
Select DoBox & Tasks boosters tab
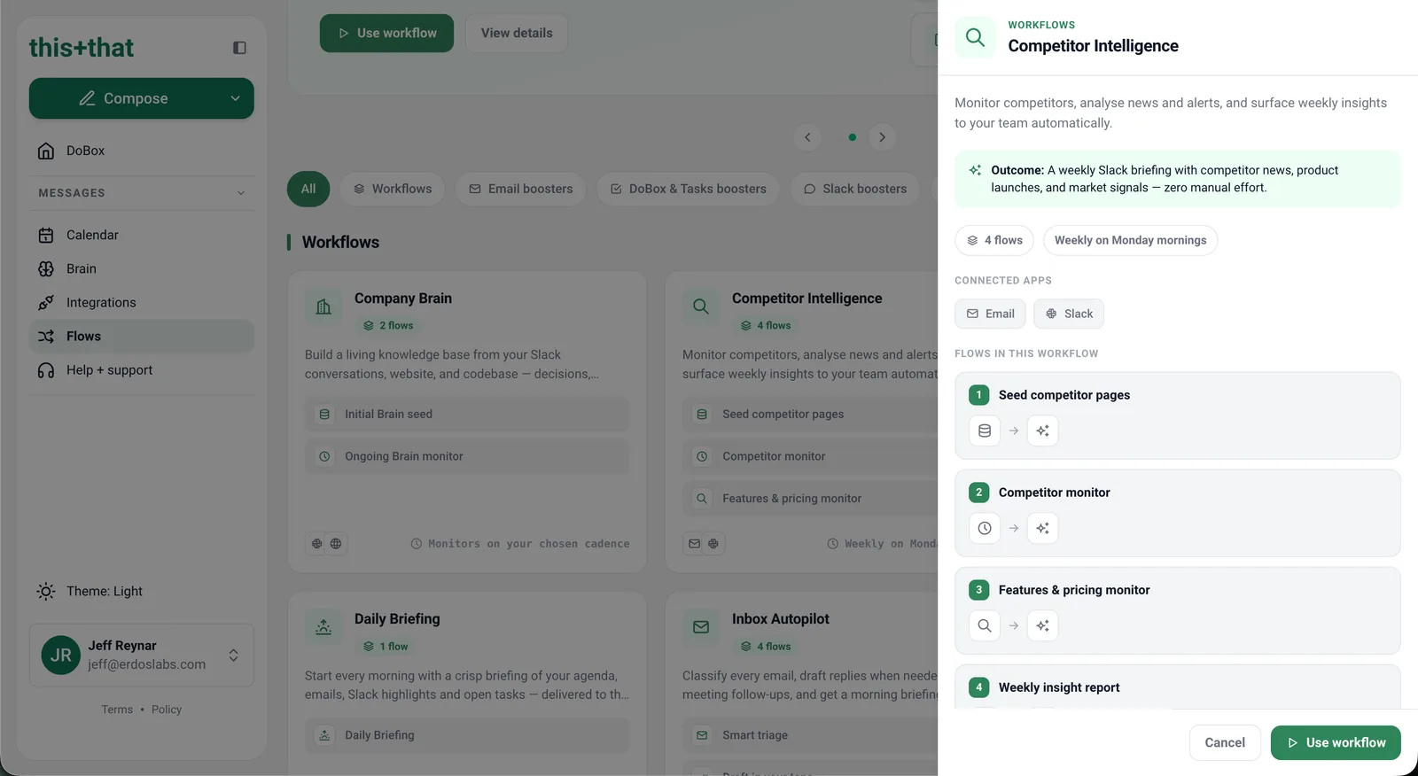click(x=688, y=189)
